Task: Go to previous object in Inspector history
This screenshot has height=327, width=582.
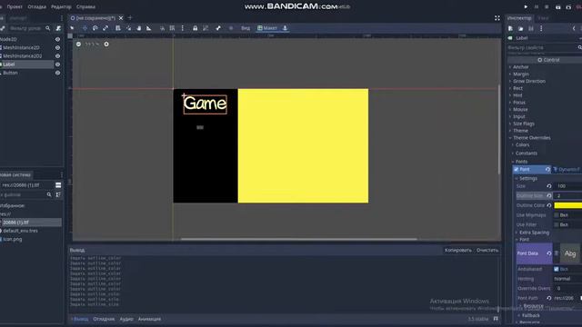Action: pos(574,28)
